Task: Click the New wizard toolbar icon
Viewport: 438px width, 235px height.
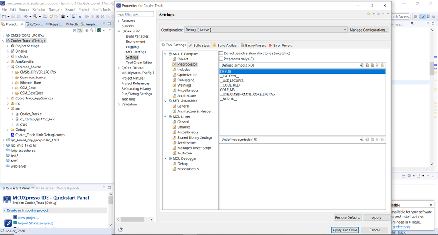Action: [x=4, y=17]
